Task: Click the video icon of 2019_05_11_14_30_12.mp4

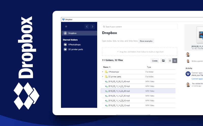Action: [106, 105]
